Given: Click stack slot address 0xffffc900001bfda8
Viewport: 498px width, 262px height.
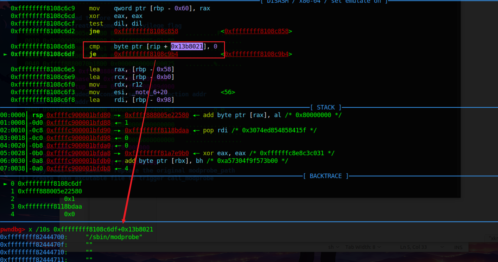Looking at the screenshot, I should [78, 153].
